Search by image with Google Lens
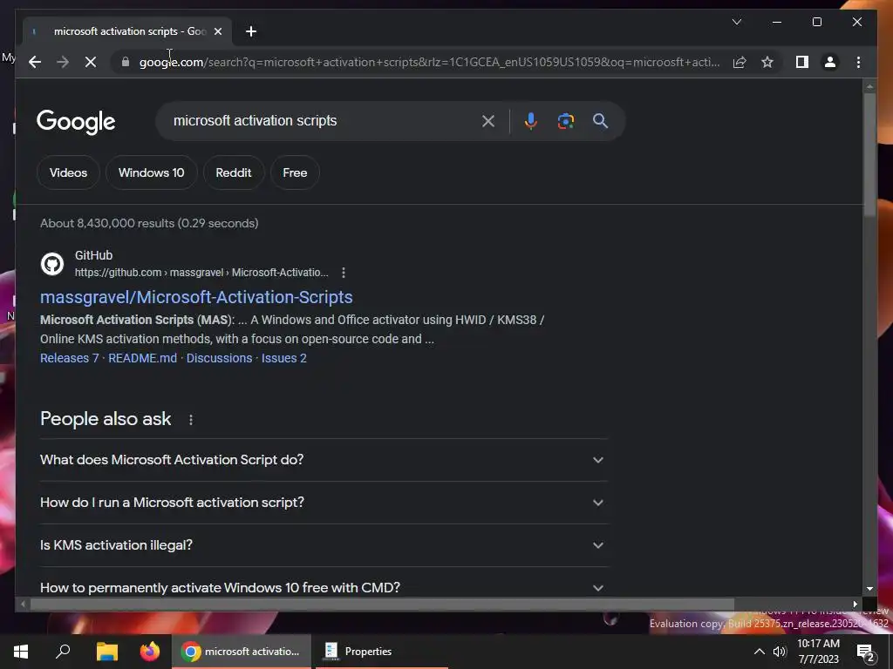This screenshot has height=669, width=893. point(565,120)
